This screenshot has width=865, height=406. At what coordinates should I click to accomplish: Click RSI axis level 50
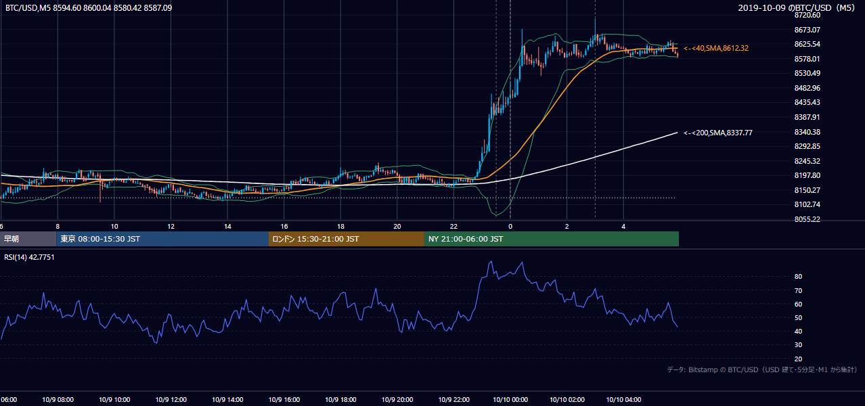pos(799,317)
